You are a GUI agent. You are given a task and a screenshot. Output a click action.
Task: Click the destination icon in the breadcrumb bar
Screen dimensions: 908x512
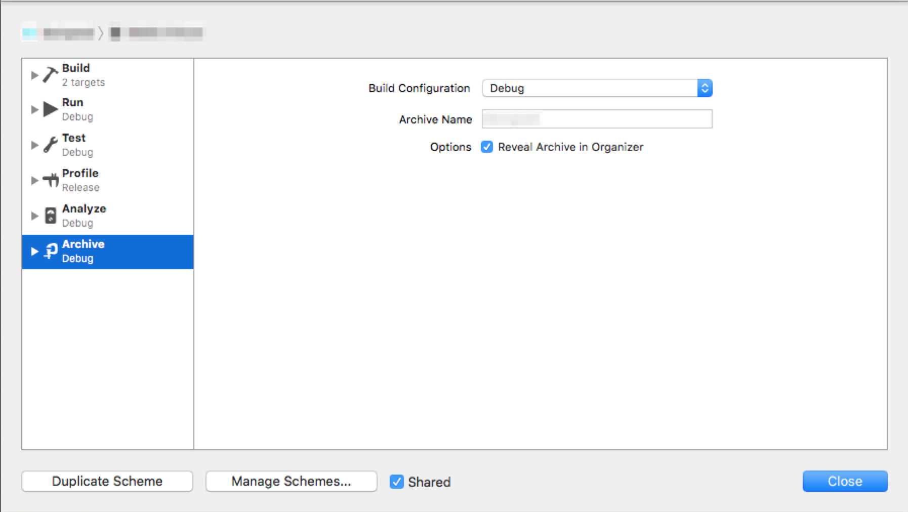point(114,33)
